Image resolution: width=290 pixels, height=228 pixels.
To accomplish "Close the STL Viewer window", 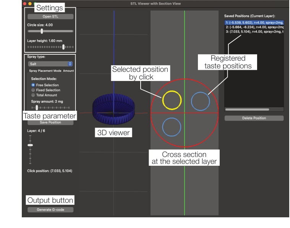I will [25, 3].
